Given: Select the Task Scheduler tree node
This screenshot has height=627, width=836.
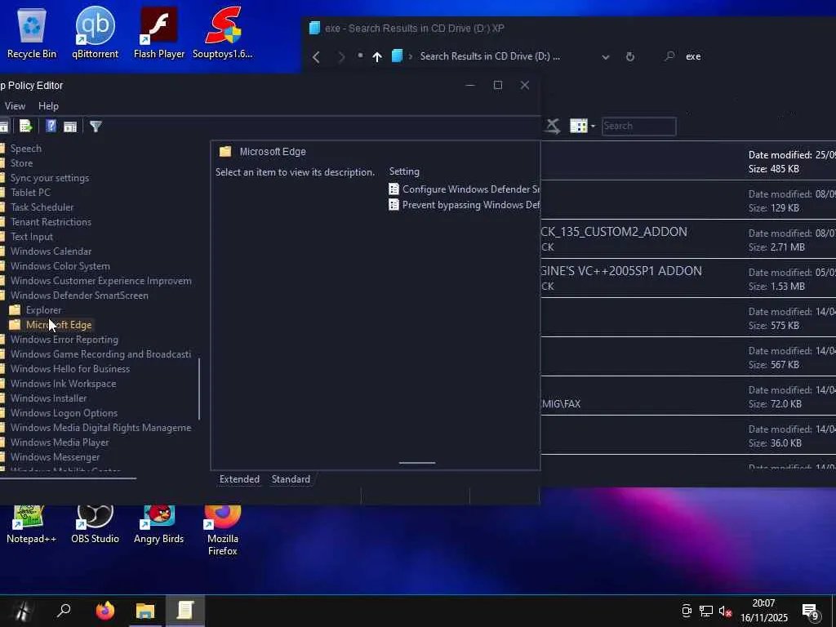Looking at the screenshot, I should click(42, 207).
